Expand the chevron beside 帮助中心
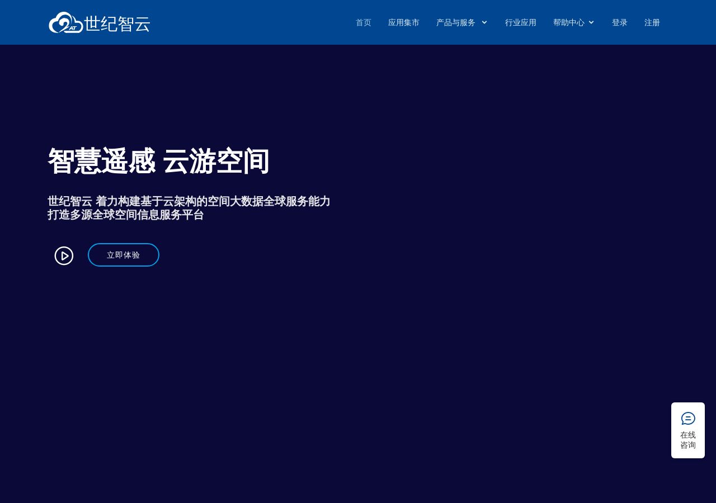The image size is (716, 503). tap(591, 22)
